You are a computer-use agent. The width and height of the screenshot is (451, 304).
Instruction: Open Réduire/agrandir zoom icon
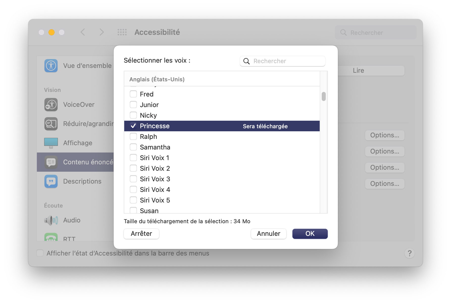tap(51, 124)
